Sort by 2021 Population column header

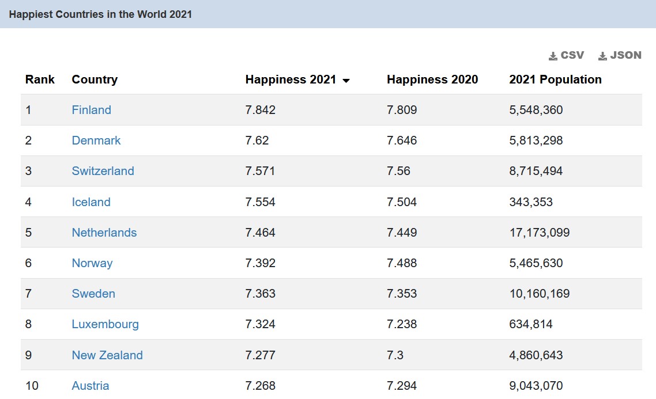pyautogui.click(x=555, y=79)
